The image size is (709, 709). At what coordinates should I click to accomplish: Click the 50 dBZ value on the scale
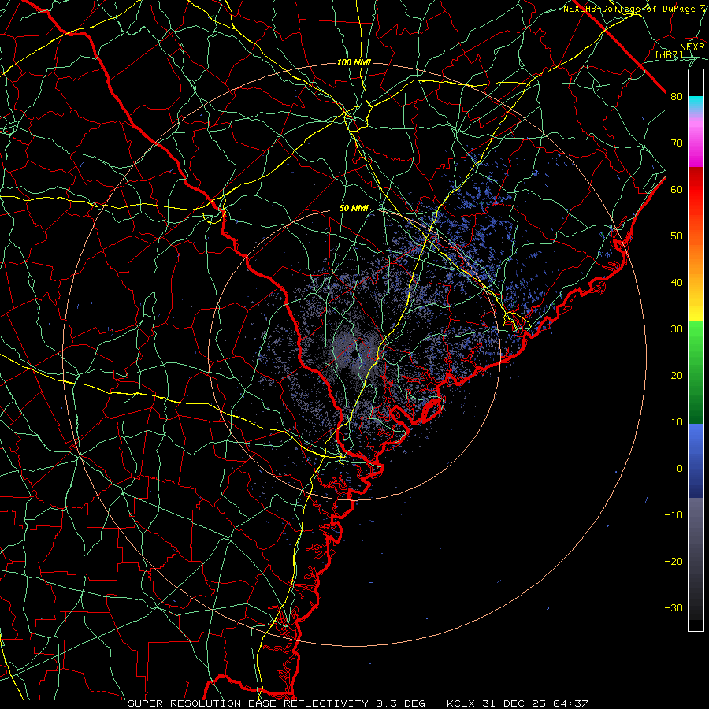click(x=677, y=236)
